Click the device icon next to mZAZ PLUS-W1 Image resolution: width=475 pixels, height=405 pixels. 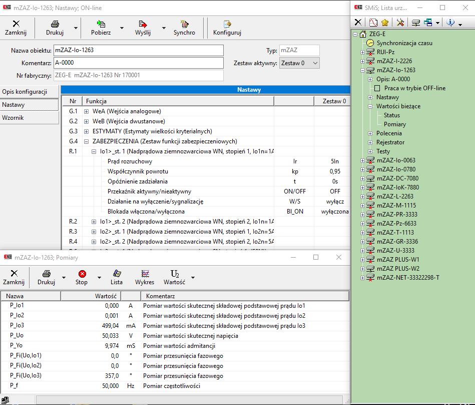[x=370, y=259]
